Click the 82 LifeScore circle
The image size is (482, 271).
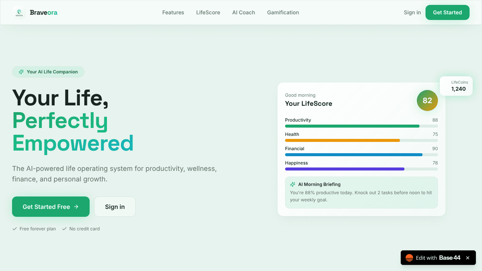tap(427, 100)
